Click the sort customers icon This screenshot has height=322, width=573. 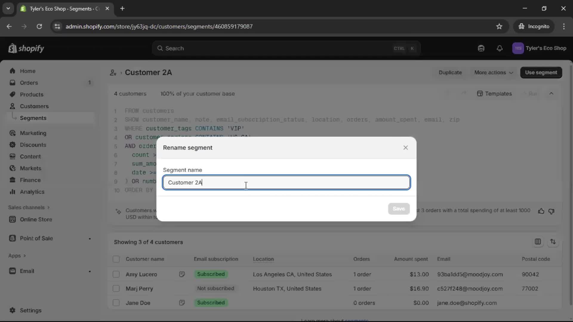pos(553,242)
